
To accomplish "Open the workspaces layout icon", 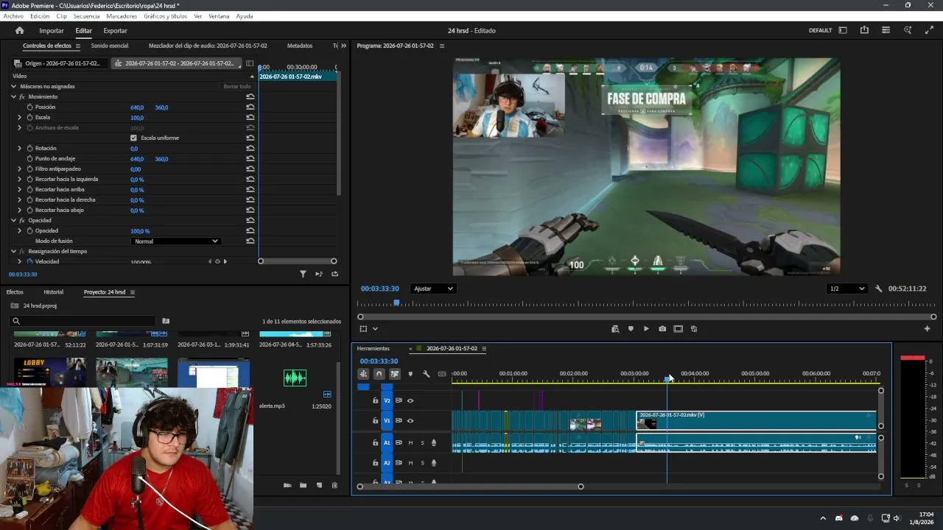I will tap(843, 30).
